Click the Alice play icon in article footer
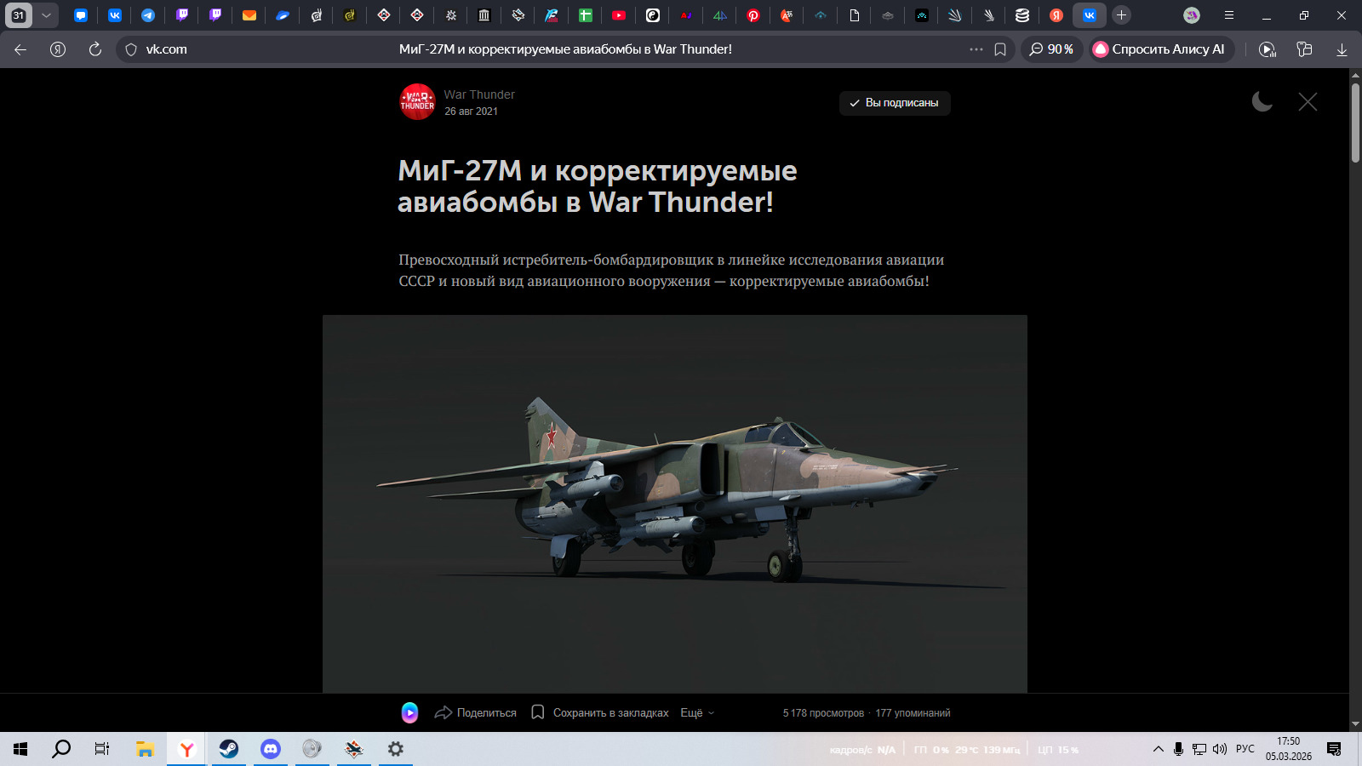Image resolution: width=1362 pixels, height=766 pixels. (409, 713)
